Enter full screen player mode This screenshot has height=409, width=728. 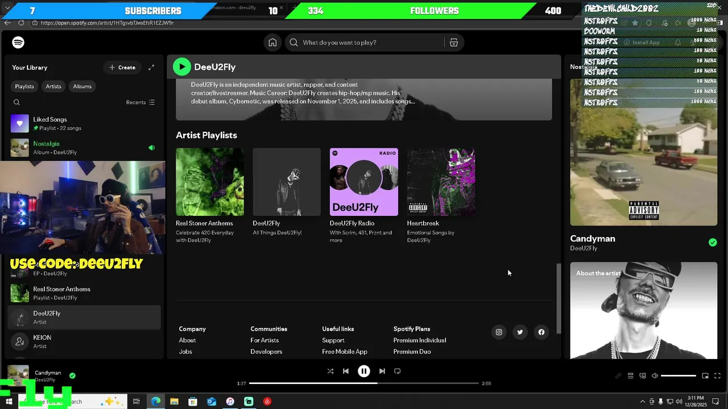point(717,375)
